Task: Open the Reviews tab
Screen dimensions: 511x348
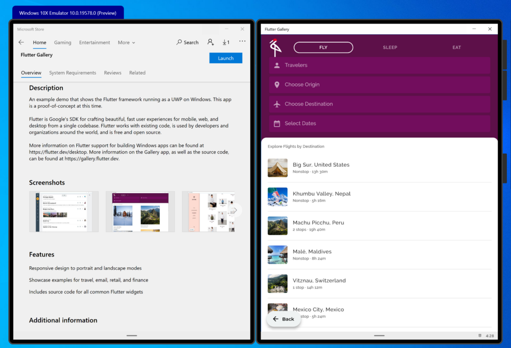Action: [112, 73]
